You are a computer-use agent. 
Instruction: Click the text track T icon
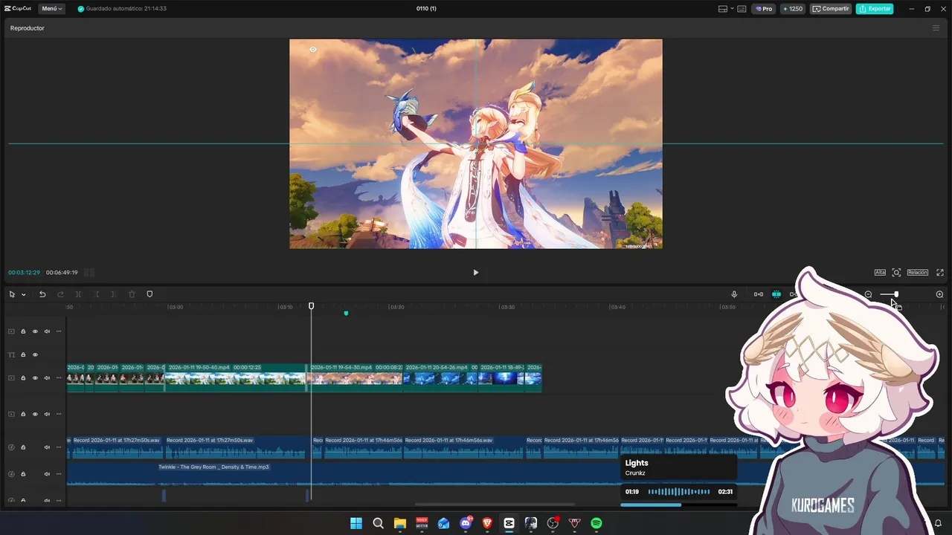(x=11, y=355)
